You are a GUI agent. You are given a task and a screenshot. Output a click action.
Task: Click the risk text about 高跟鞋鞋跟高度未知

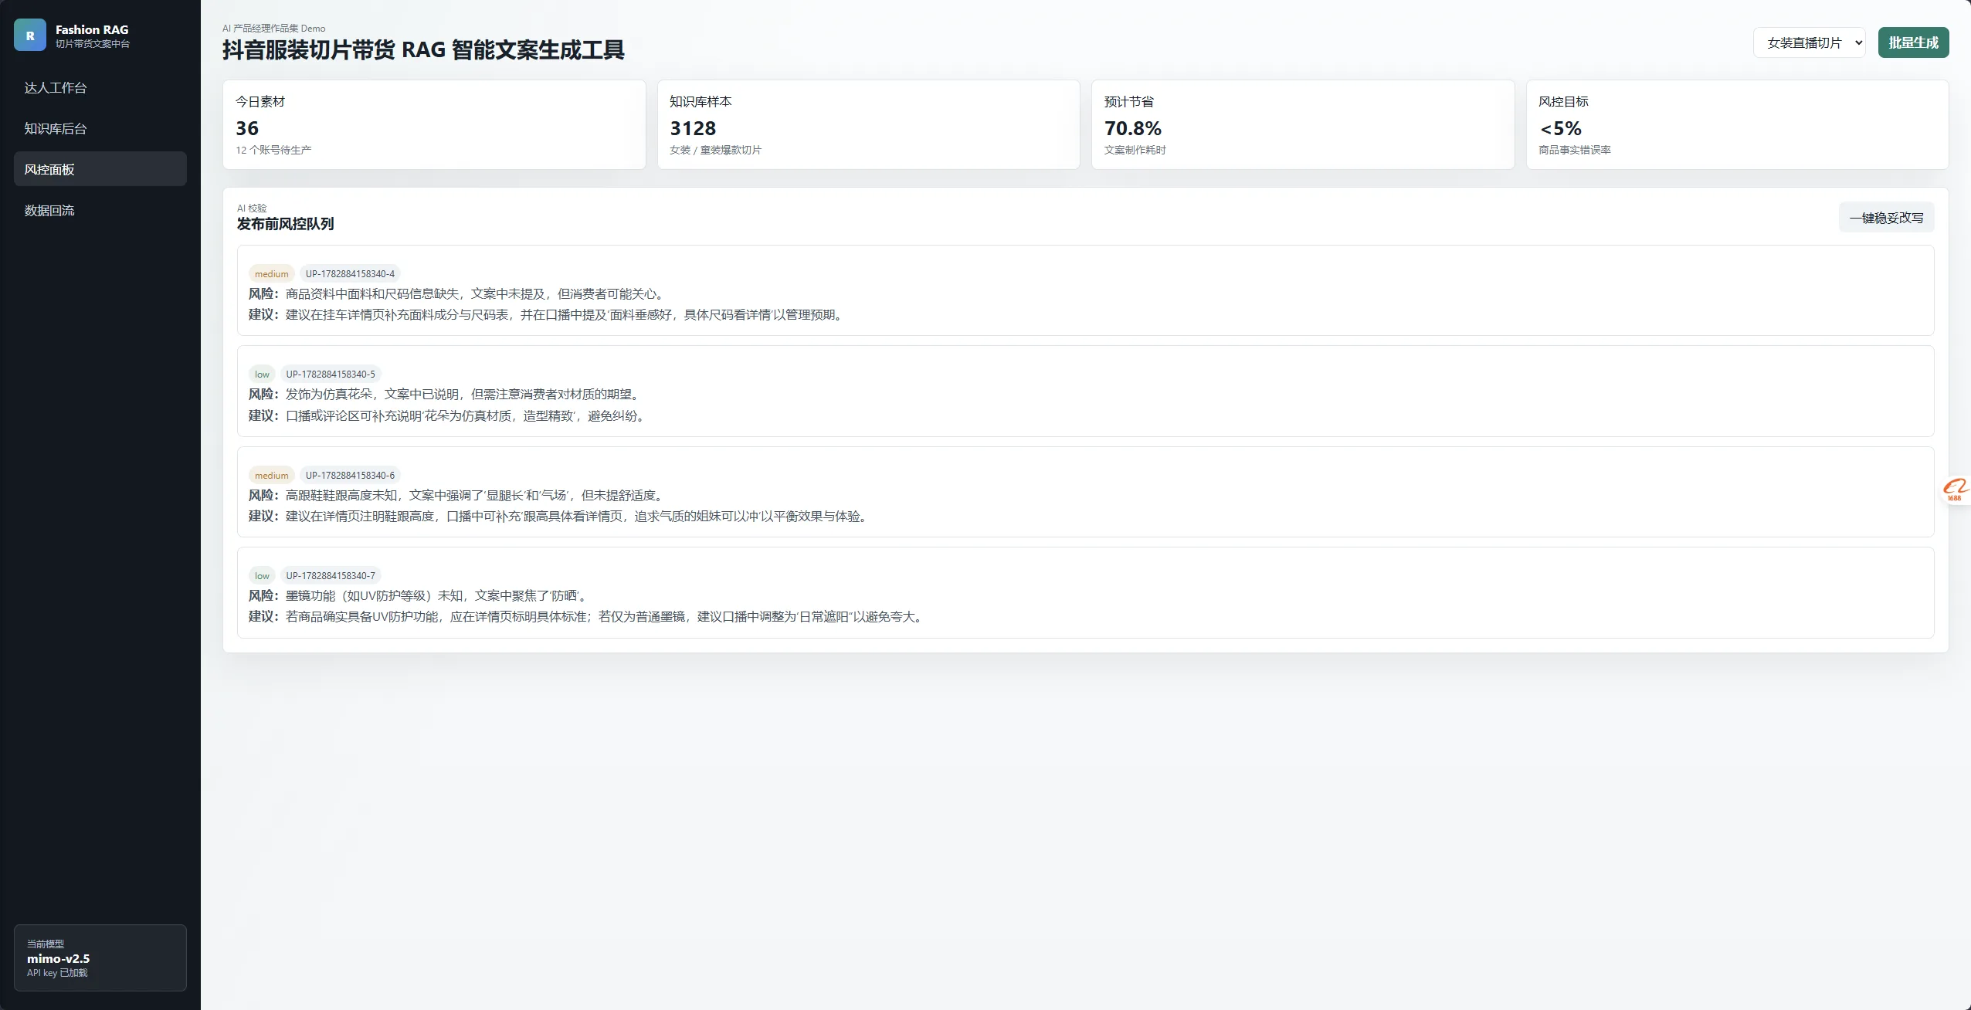[459, 496]
